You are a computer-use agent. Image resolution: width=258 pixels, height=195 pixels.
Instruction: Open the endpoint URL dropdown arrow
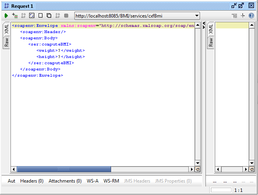pos(197,16)
